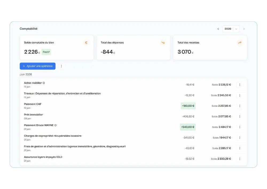Click Total des recettes card title
The height and width of the screenshot is (189, 267).
[x=188, y=43]
